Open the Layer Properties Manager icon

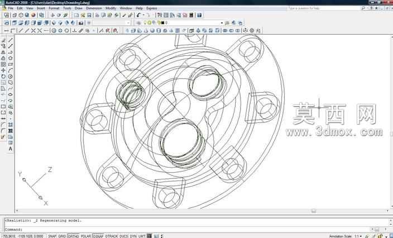138,23
